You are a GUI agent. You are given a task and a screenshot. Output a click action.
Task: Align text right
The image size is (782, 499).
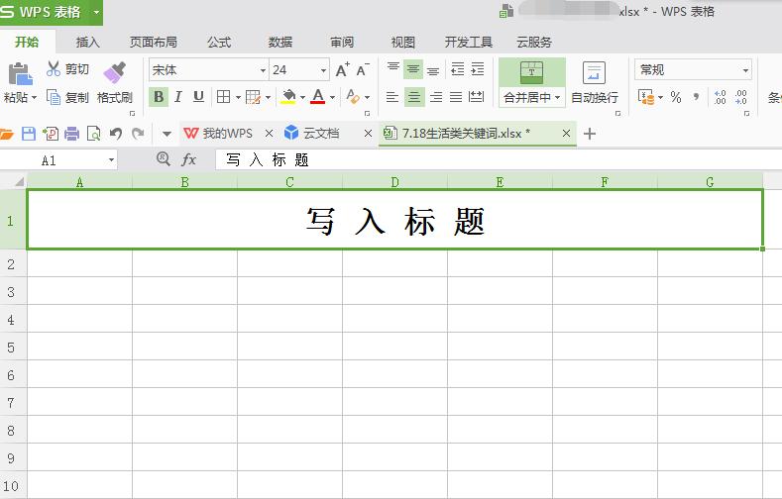tap(436, 97)
